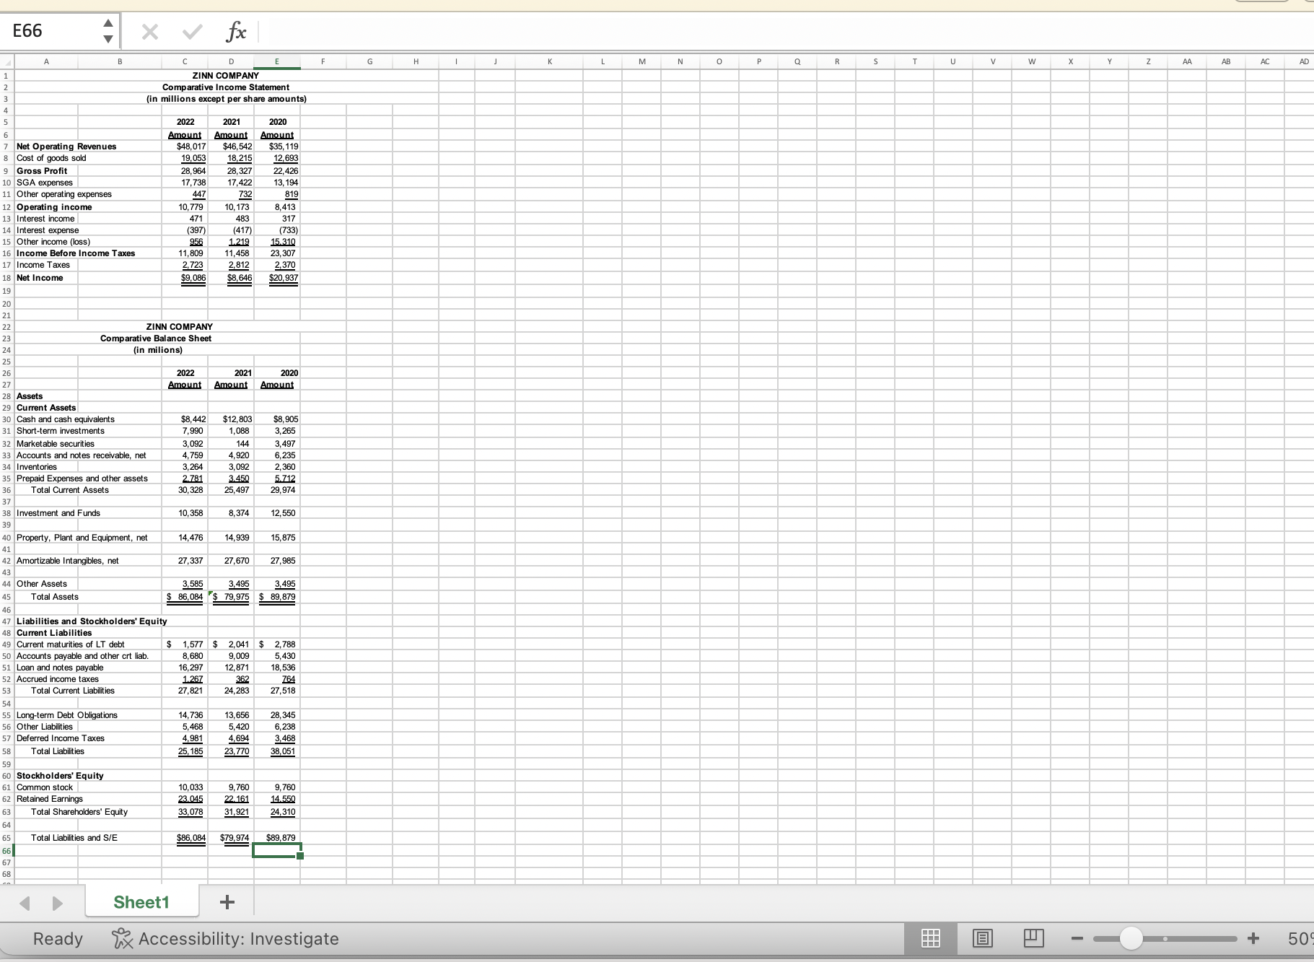This screenshot has width=1314, height=962.
Task: Click the Cancel (X) icon in formula bar
Action: 149,31
